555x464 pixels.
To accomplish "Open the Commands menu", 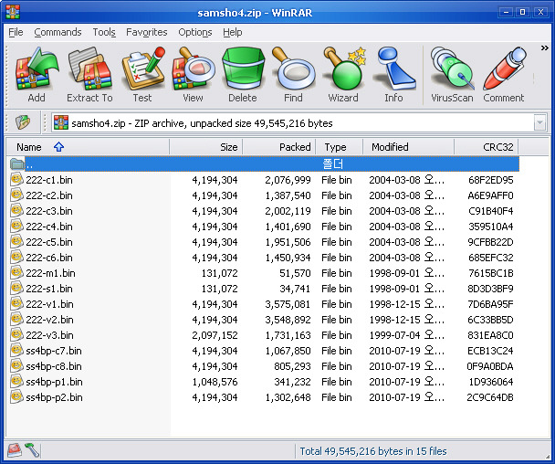I will click(58, 32).
